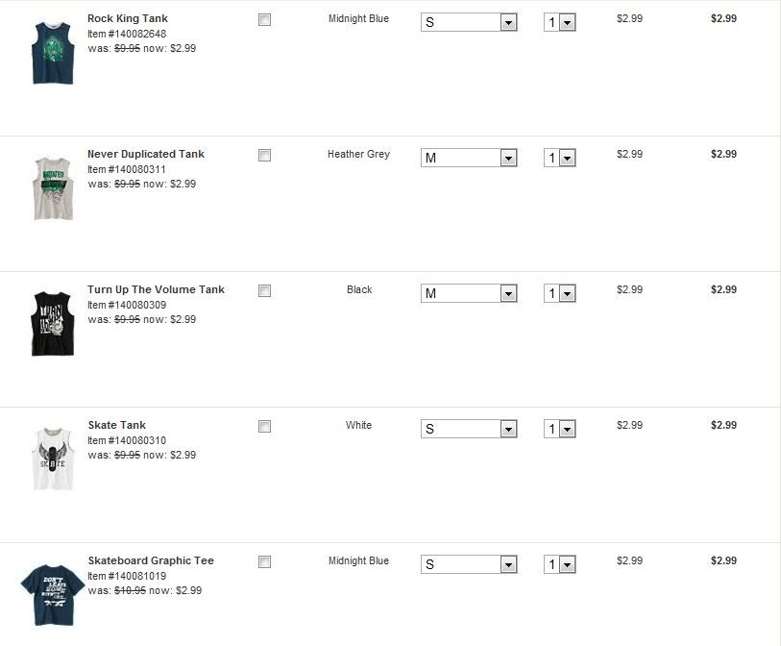Open the Rock King Tank product link
The height and width of the screenshot is (646, 781).
click(128, 18)
